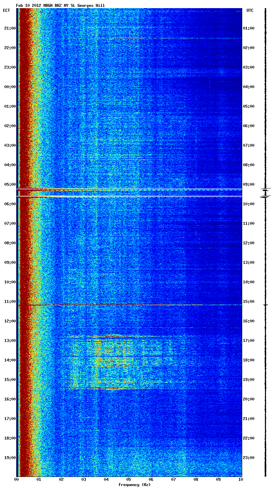
Task: Click the 13:00 label on the UTC axis
Action: pos(249,263)
